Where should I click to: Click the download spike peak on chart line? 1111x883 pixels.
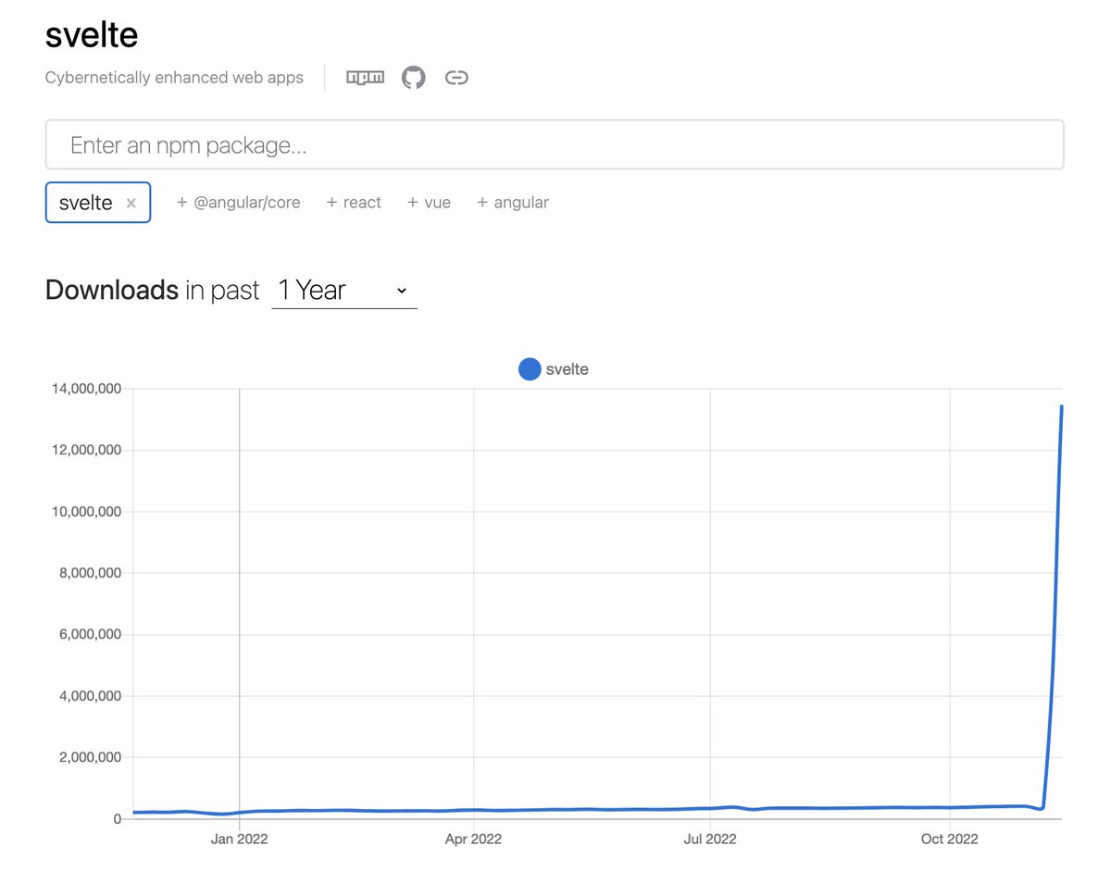pyautogui.click(x=1061, y=407)
